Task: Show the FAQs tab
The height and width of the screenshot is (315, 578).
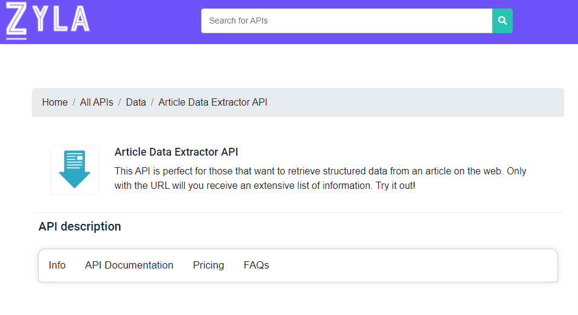Action: [x=256, y=266]
